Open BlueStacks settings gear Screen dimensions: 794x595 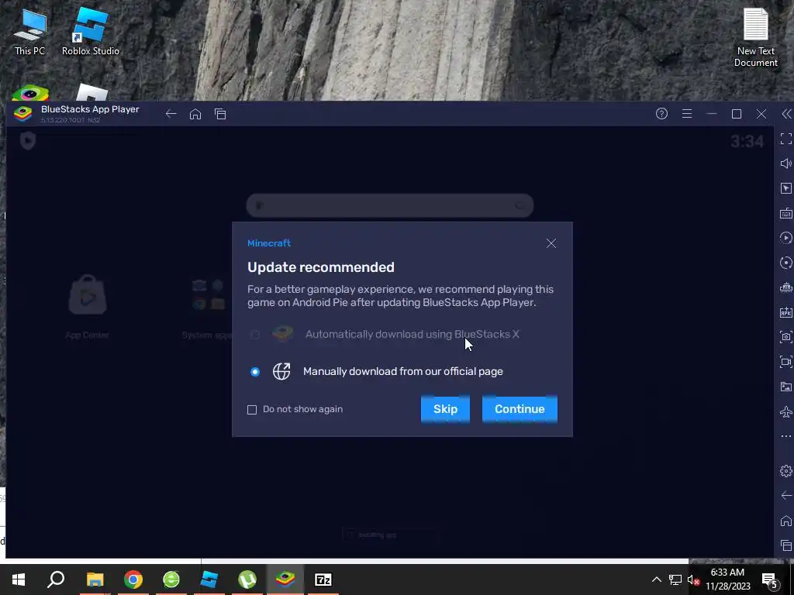(x=786, y=471)
